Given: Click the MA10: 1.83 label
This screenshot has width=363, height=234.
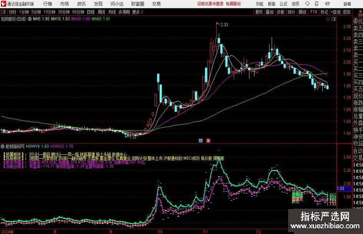Looking at the screenshot, I should pyautogui.click(x=60, y=19).
